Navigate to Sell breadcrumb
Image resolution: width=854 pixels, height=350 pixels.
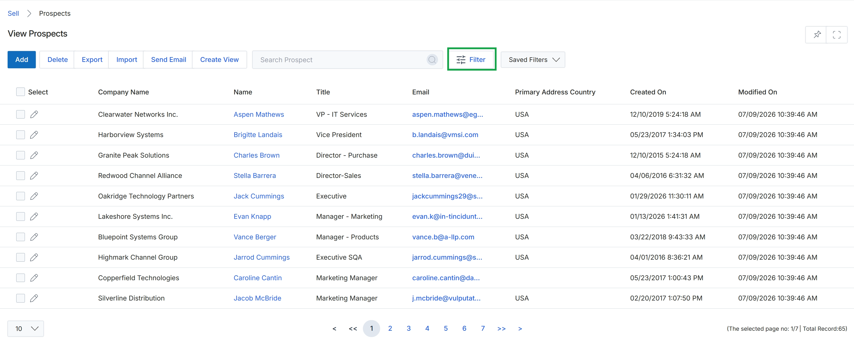point(13,13)
